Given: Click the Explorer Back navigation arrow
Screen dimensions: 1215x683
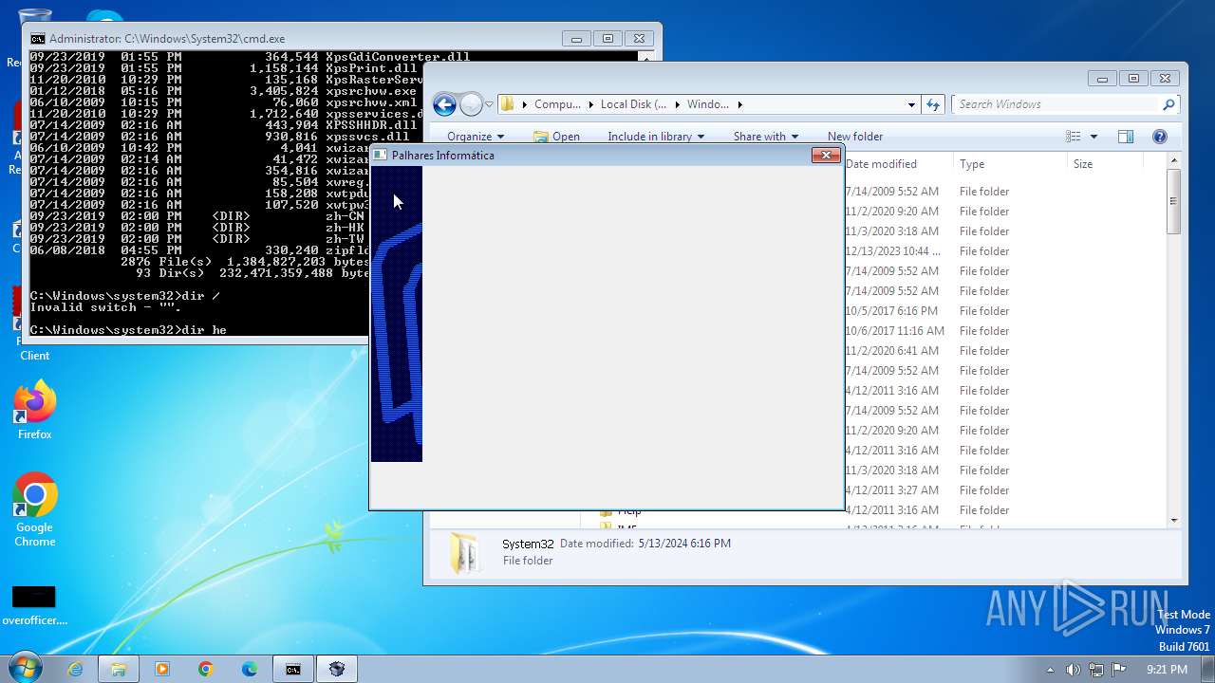Looking at the screenshot, I should coord(444,104).
